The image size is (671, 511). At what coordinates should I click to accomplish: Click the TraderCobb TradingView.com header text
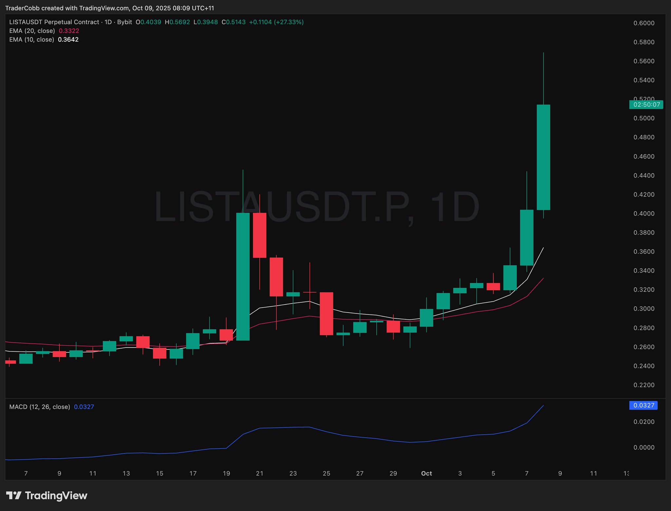click(109, 8)
